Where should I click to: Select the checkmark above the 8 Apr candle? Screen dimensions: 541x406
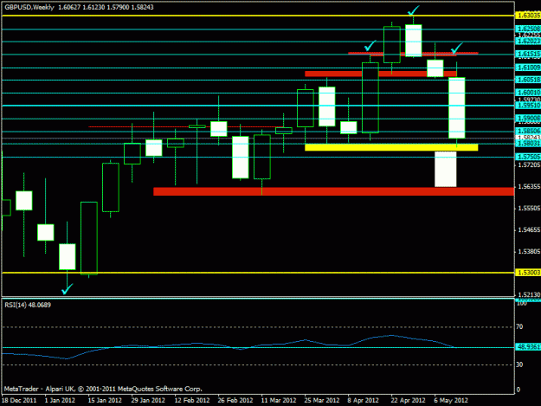[370, 46]
